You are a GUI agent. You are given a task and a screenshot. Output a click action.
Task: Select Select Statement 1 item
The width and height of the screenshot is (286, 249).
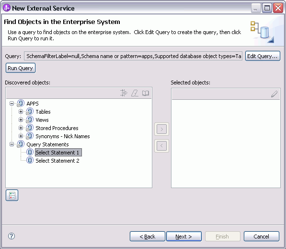click(x=58, y=153)
